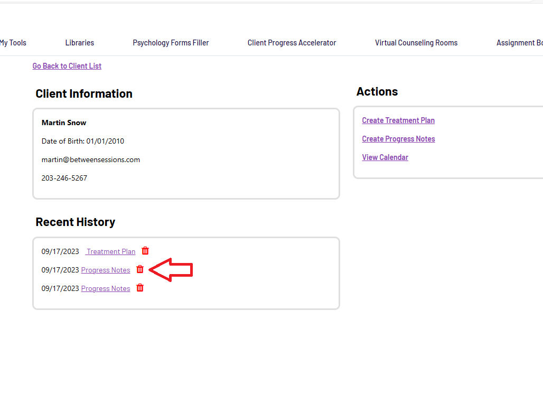Click email martin@betweensessions.com

coord(91,159)
